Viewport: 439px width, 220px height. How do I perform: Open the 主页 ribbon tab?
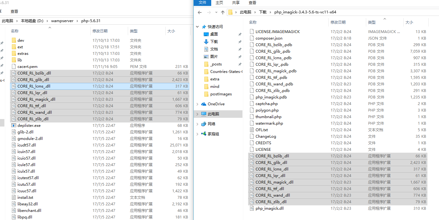click(219, 2)
